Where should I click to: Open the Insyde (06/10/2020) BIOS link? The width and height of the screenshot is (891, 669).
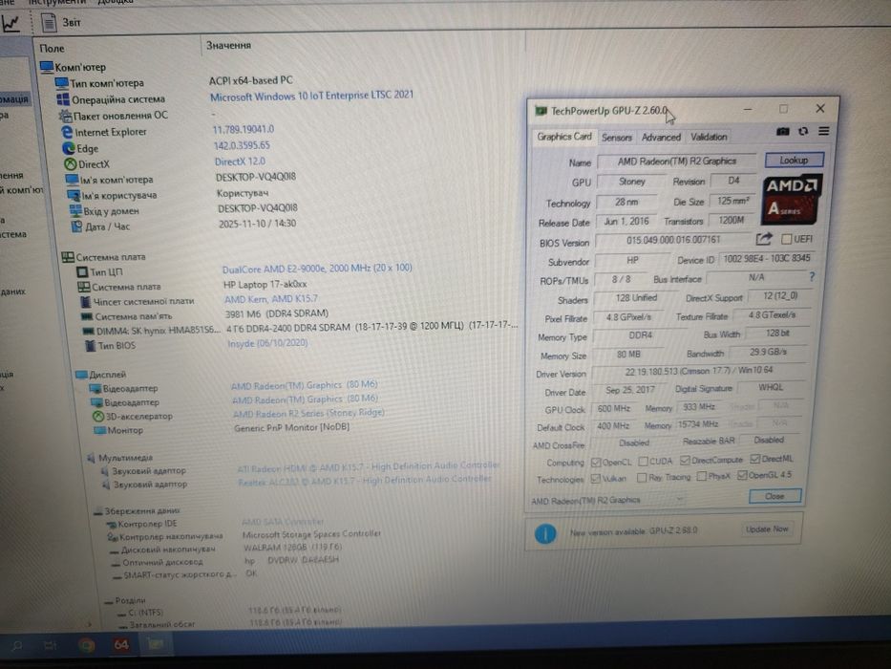[267, 344]
